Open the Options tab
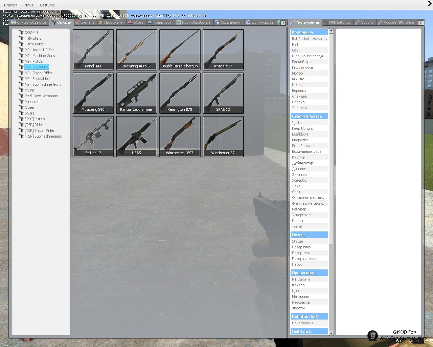Image resolution: width=433 pixels, height=347 pixels. pyautogui.click(x=364, y=22)
